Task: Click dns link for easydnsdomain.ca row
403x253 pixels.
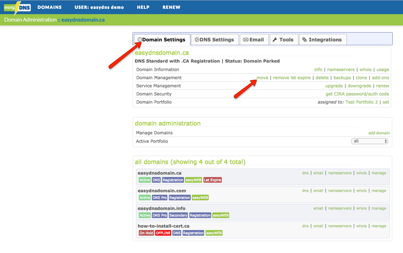Action: 305,173
